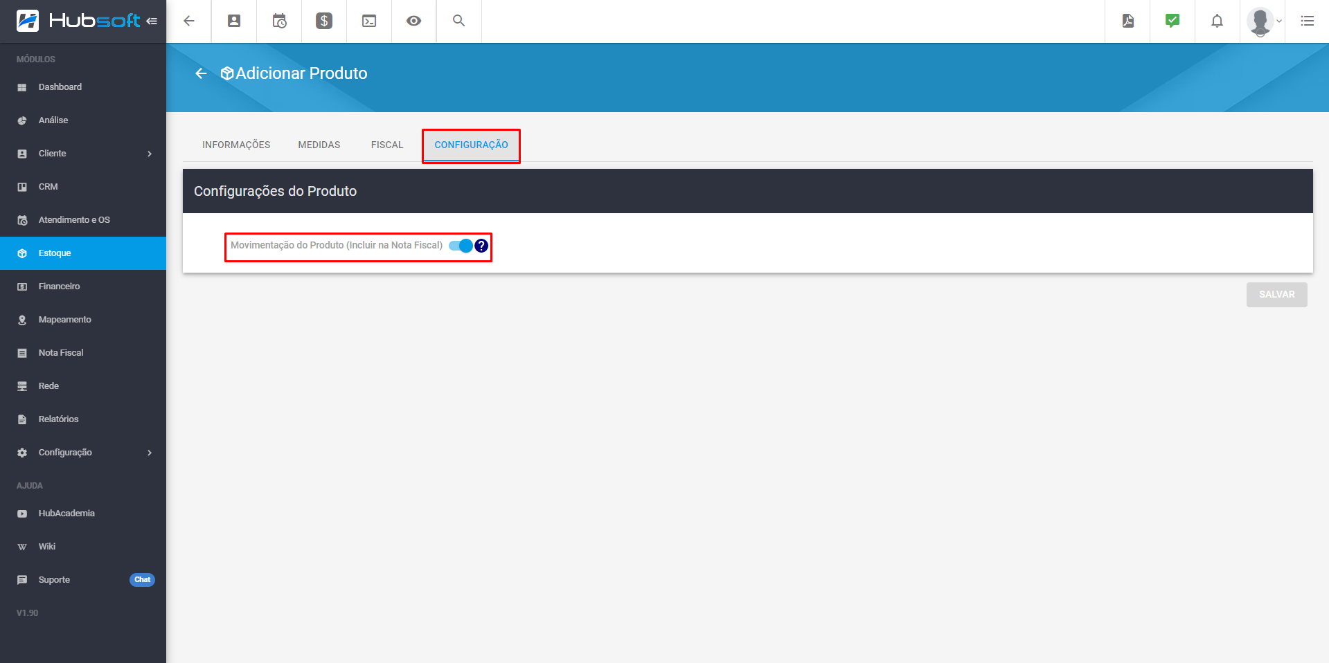This screenshot has height=663, width=1329.
Task: Click the HubAcademia video icon
Action: [22, 514]
